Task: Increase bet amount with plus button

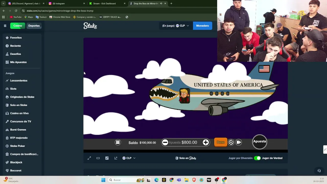Action: (206, 142)
